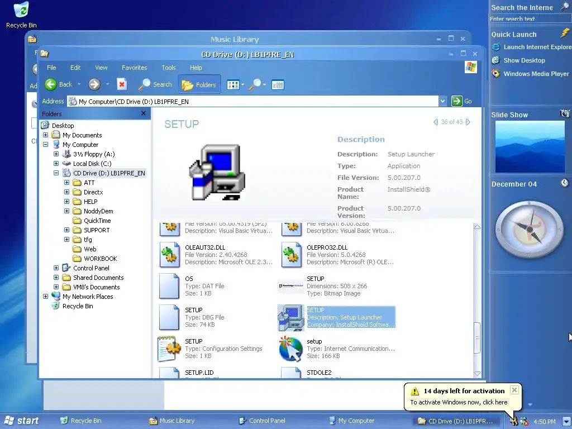Collapse My Computer tree node
572x429 pixels.
(46, 145)
